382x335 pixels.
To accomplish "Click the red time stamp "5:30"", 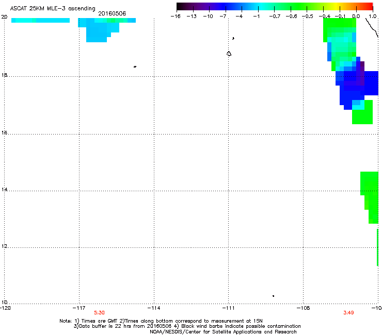I will pyautogui.click(x=100, y=313).
